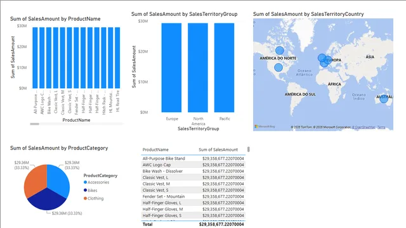Click the ProductCategory legend heading
Screen dimensions: 406x228
[x=100, y=175]
